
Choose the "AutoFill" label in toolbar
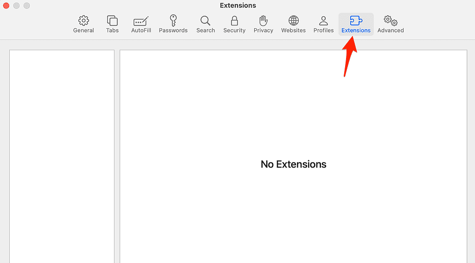pos(141,31)
